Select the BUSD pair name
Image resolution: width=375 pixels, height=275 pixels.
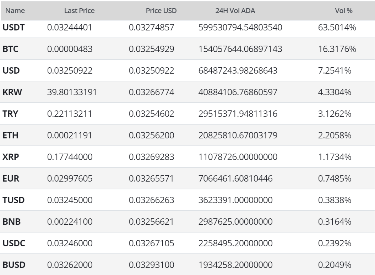click(14, 265)
